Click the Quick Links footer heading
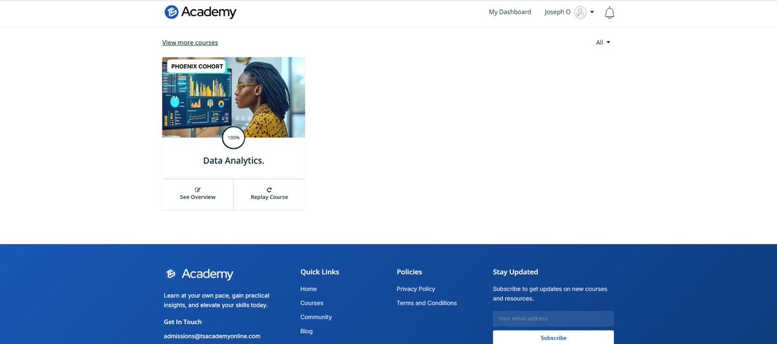This screenshot has width=777, height=344. (x=320, y=272)
